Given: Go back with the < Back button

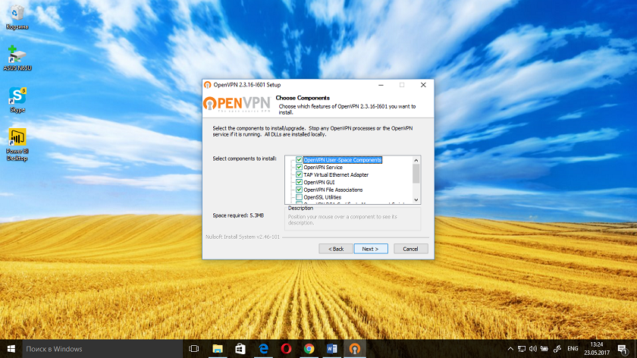Looking at the screenshot, I should pos(335,249).
